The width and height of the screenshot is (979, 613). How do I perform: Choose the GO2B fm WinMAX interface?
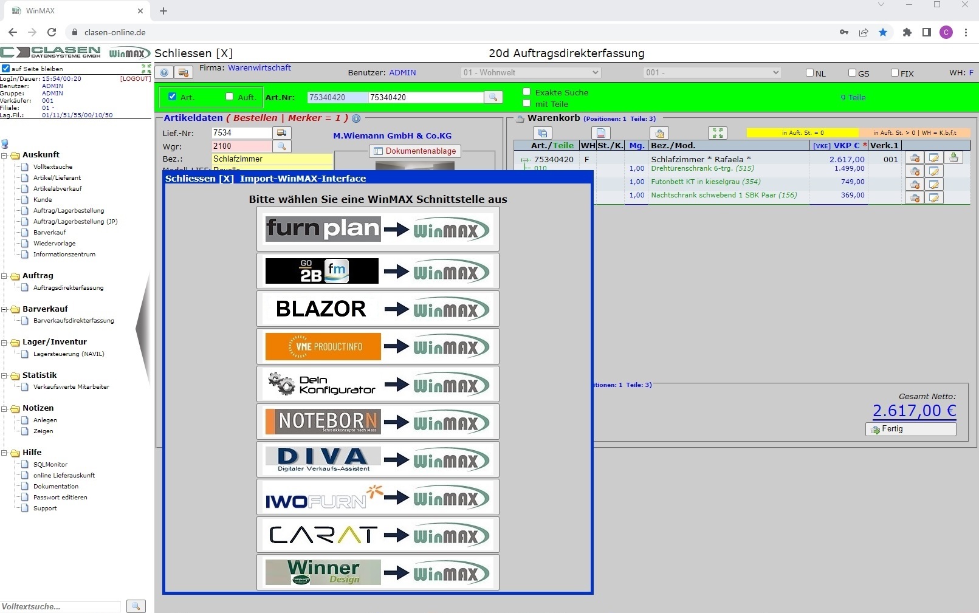378,271
